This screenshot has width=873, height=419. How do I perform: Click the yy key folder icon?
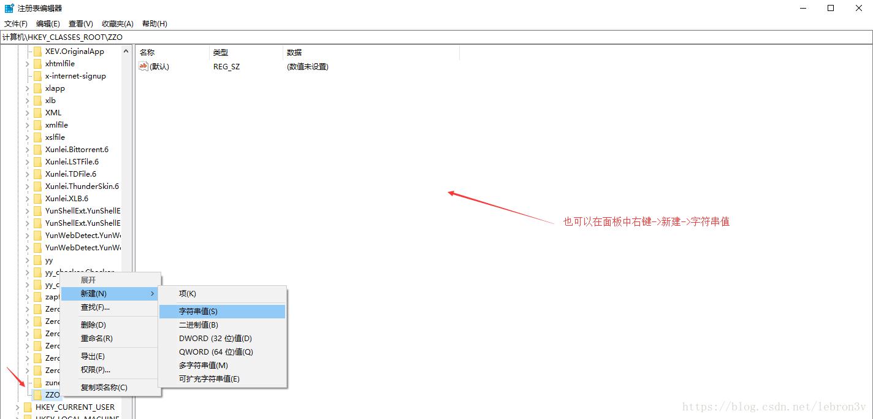click(x=38, y=259)
